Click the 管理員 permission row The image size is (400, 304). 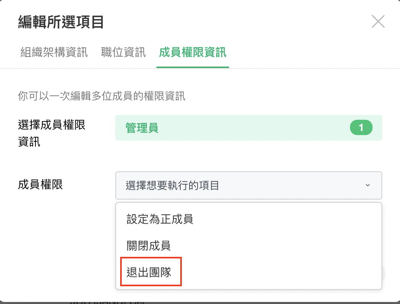[x=248, y=128]
